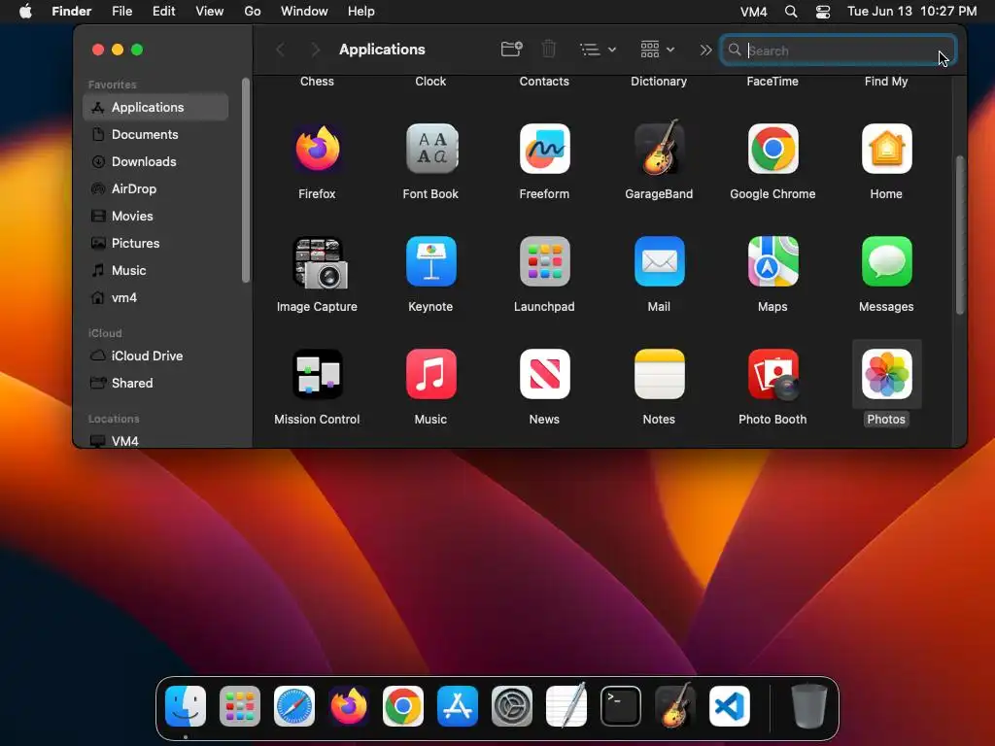Image resolution: width=995 pixels, height=746 pixels.
Task: Open App Store from the Dock
Action: pyautogui.click(x=458, y=706)
